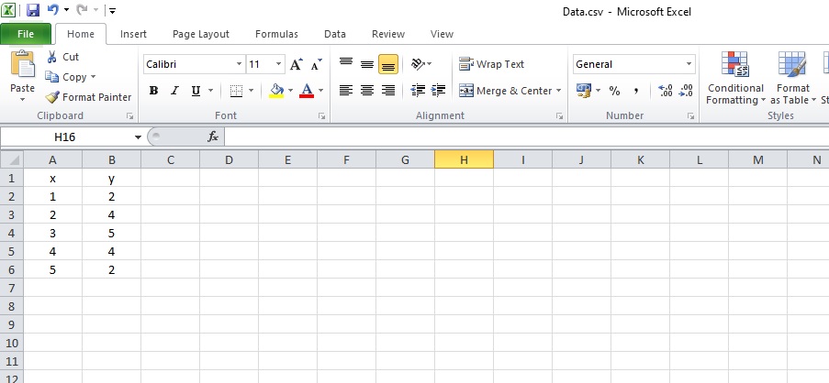The width and height of the screenshot is (829, 383).
Task: Switch to the Formulas ribbon tab
Action: pos(276,34)
